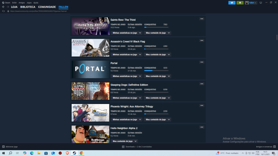Switch to the COMUNIDADE tab
Viewport: 278px width, 156px height.
click(x=47, y=7)
